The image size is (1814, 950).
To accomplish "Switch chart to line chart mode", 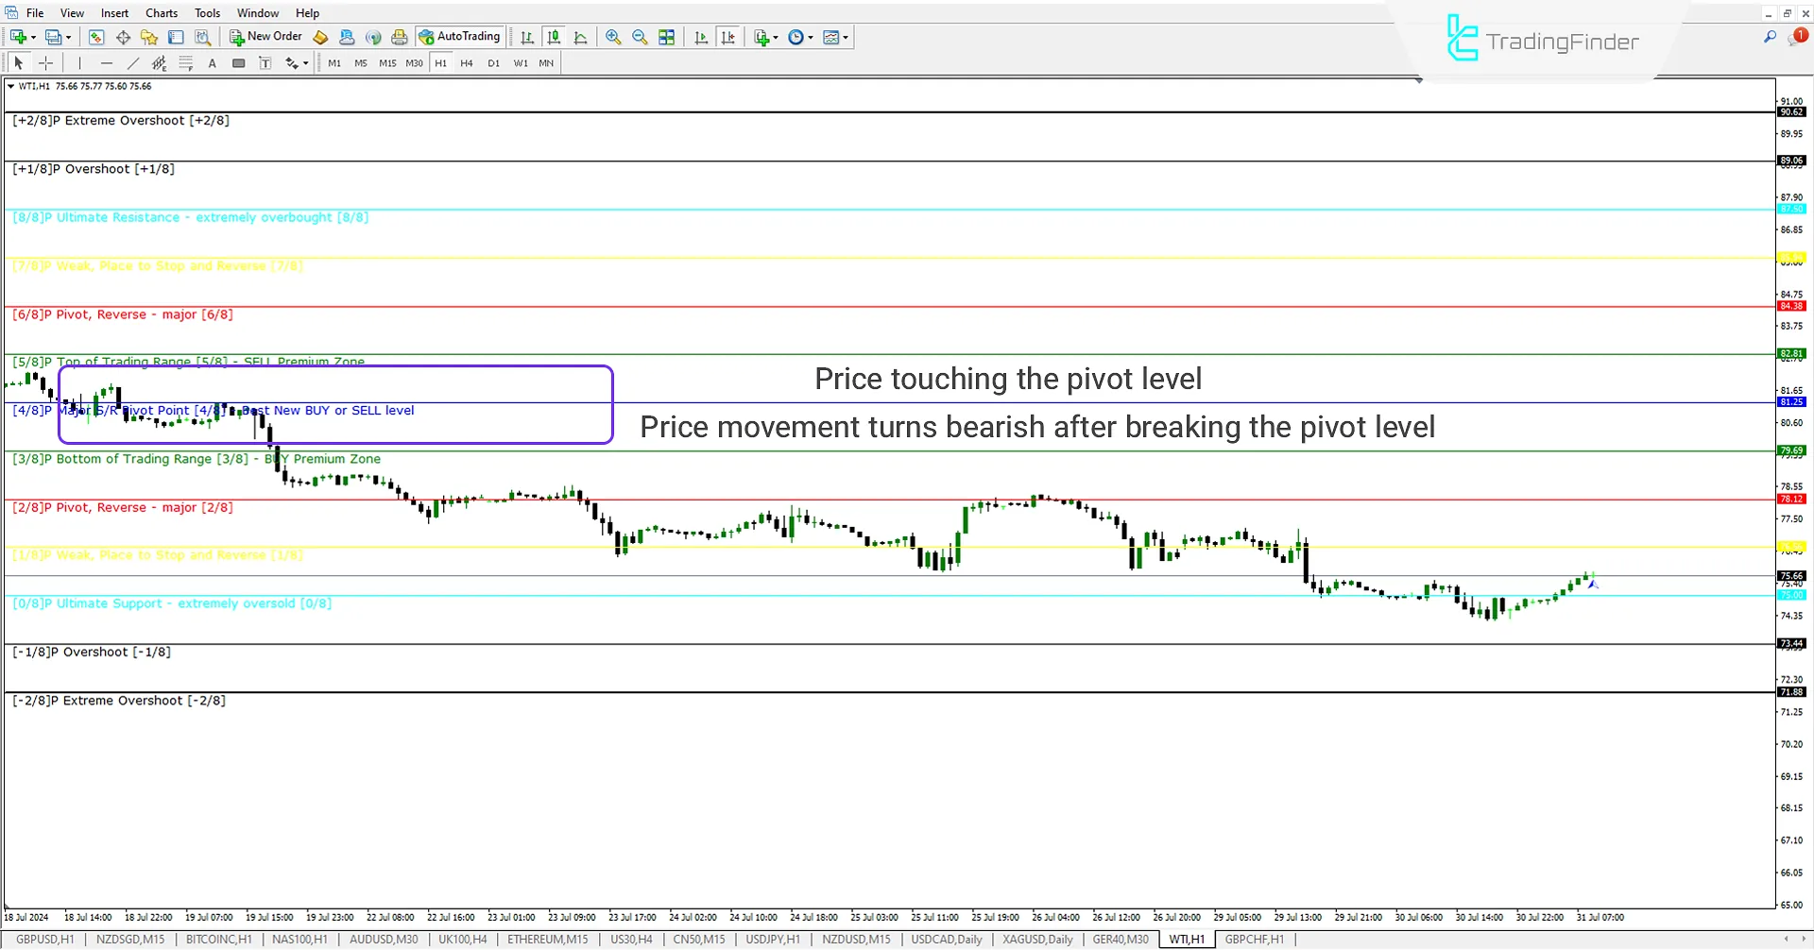I will [x=580, y=37].
